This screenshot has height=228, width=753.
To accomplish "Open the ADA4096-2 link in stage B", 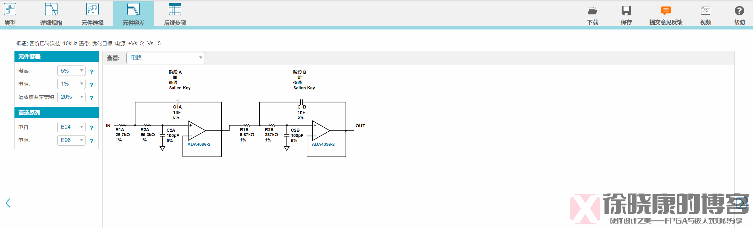I will pos(323,144).
